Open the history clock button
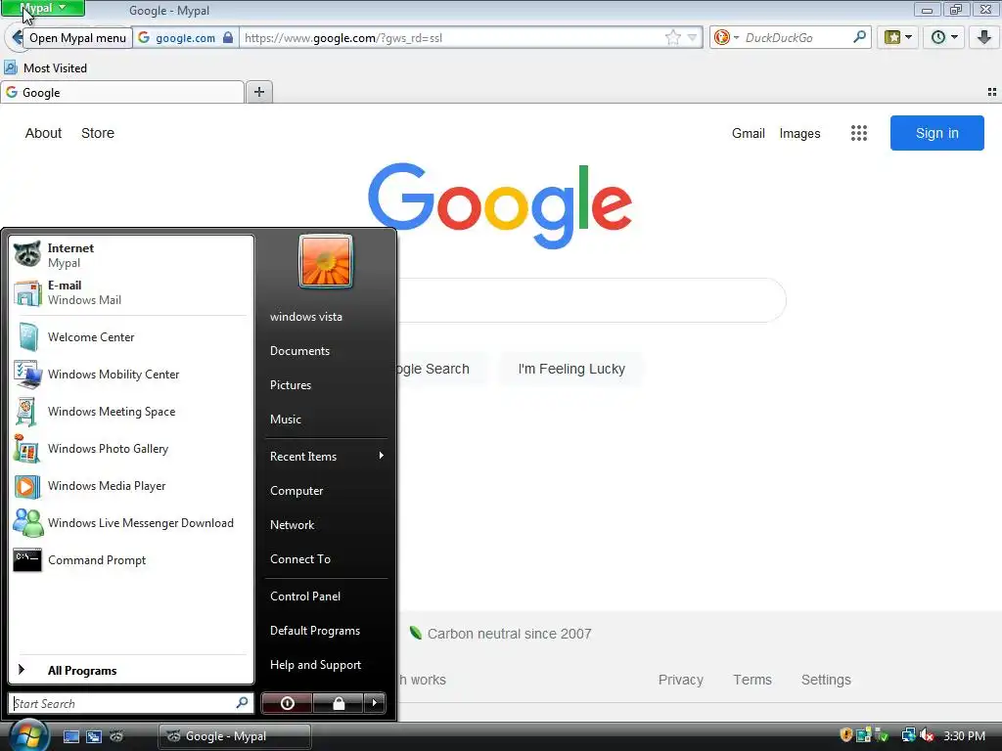 (x=944, y=38)
